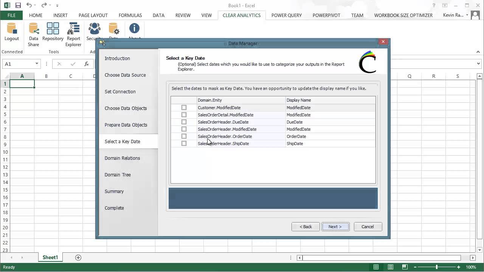Launch Report Explorer from ribbon
Viewport: 484px width, 272px height.
pyautogui.click(x=73, y=35)
